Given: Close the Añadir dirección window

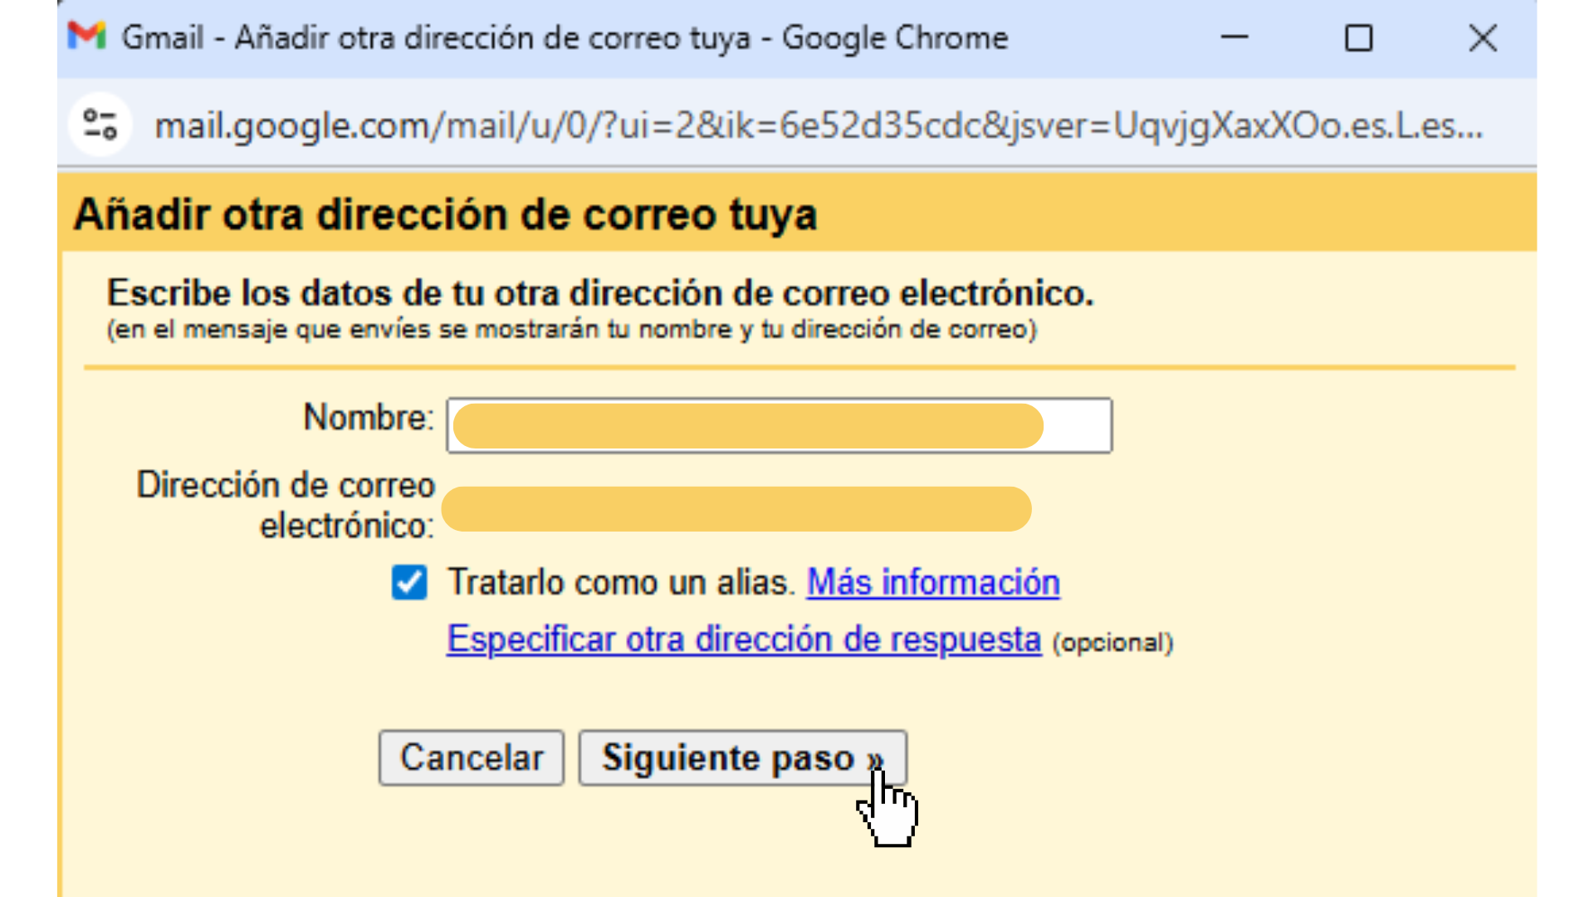Looking at the screenshot, I should coord(1484,37).
